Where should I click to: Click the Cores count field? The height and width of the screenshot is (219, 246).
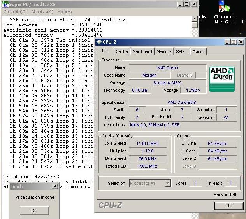tap(196, 183)
